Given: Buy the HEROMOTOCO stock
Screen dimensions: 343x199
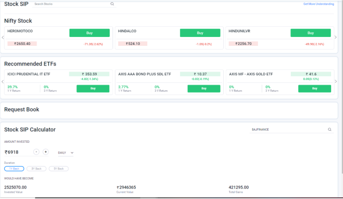Looking at the screenshot, I should click(89, 33).
